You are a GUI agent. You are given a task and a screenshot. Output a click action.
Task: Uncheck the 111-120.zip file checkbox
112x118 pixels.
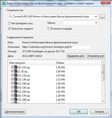click(x=12, y=75)
